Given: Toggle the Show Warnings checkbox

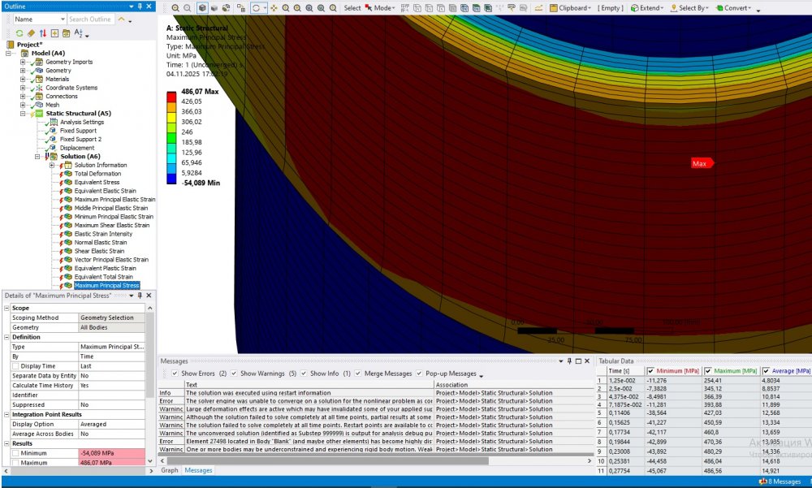Looking at the screenshot, I should tap(235, 374).
